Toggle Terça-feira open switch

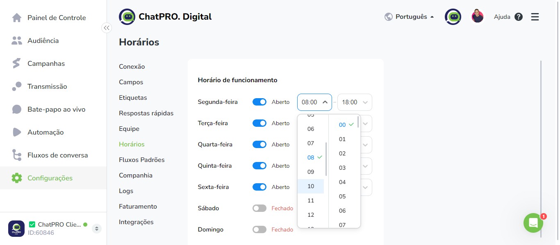point(260,123)
